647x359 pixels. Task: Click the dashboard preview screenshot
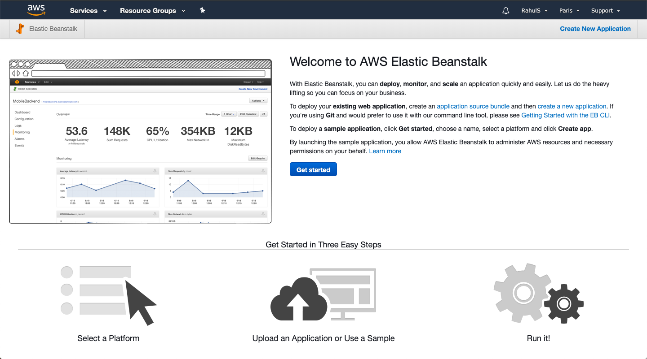[140, 141]
